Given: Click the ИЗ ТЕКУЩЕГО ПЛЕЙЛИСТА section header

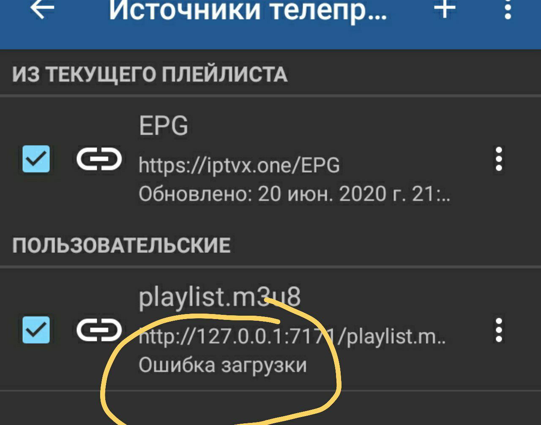Looking at the screenshot, I should click(150, 74).
